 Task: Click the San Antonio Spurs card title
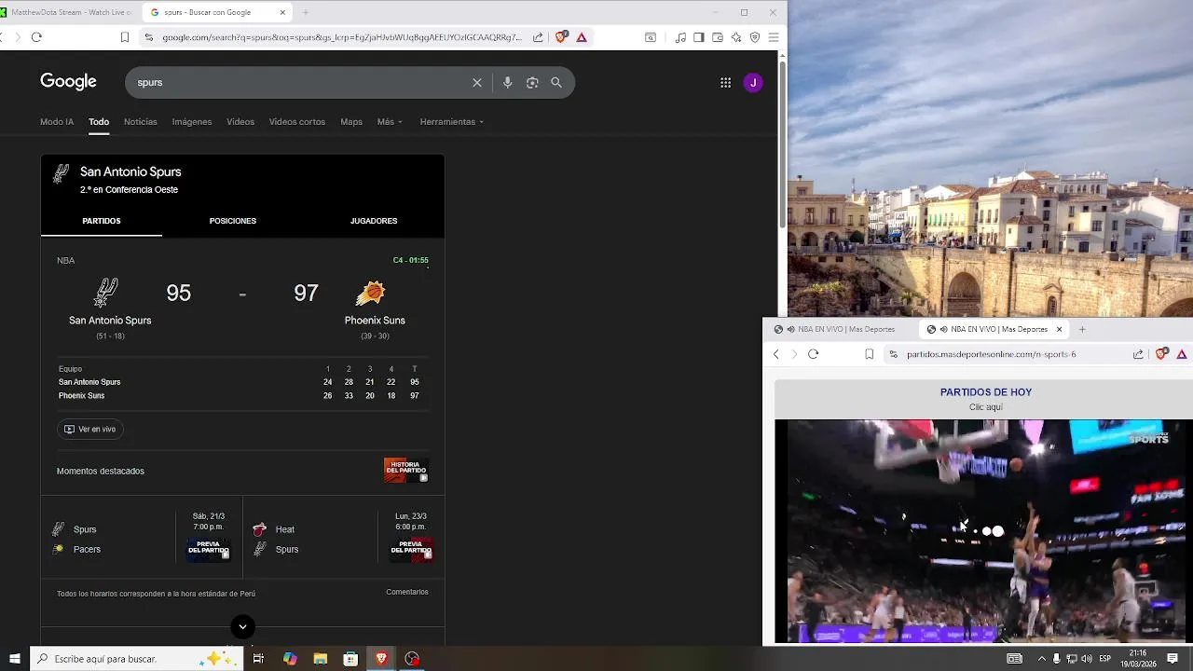tap(130, 171)
